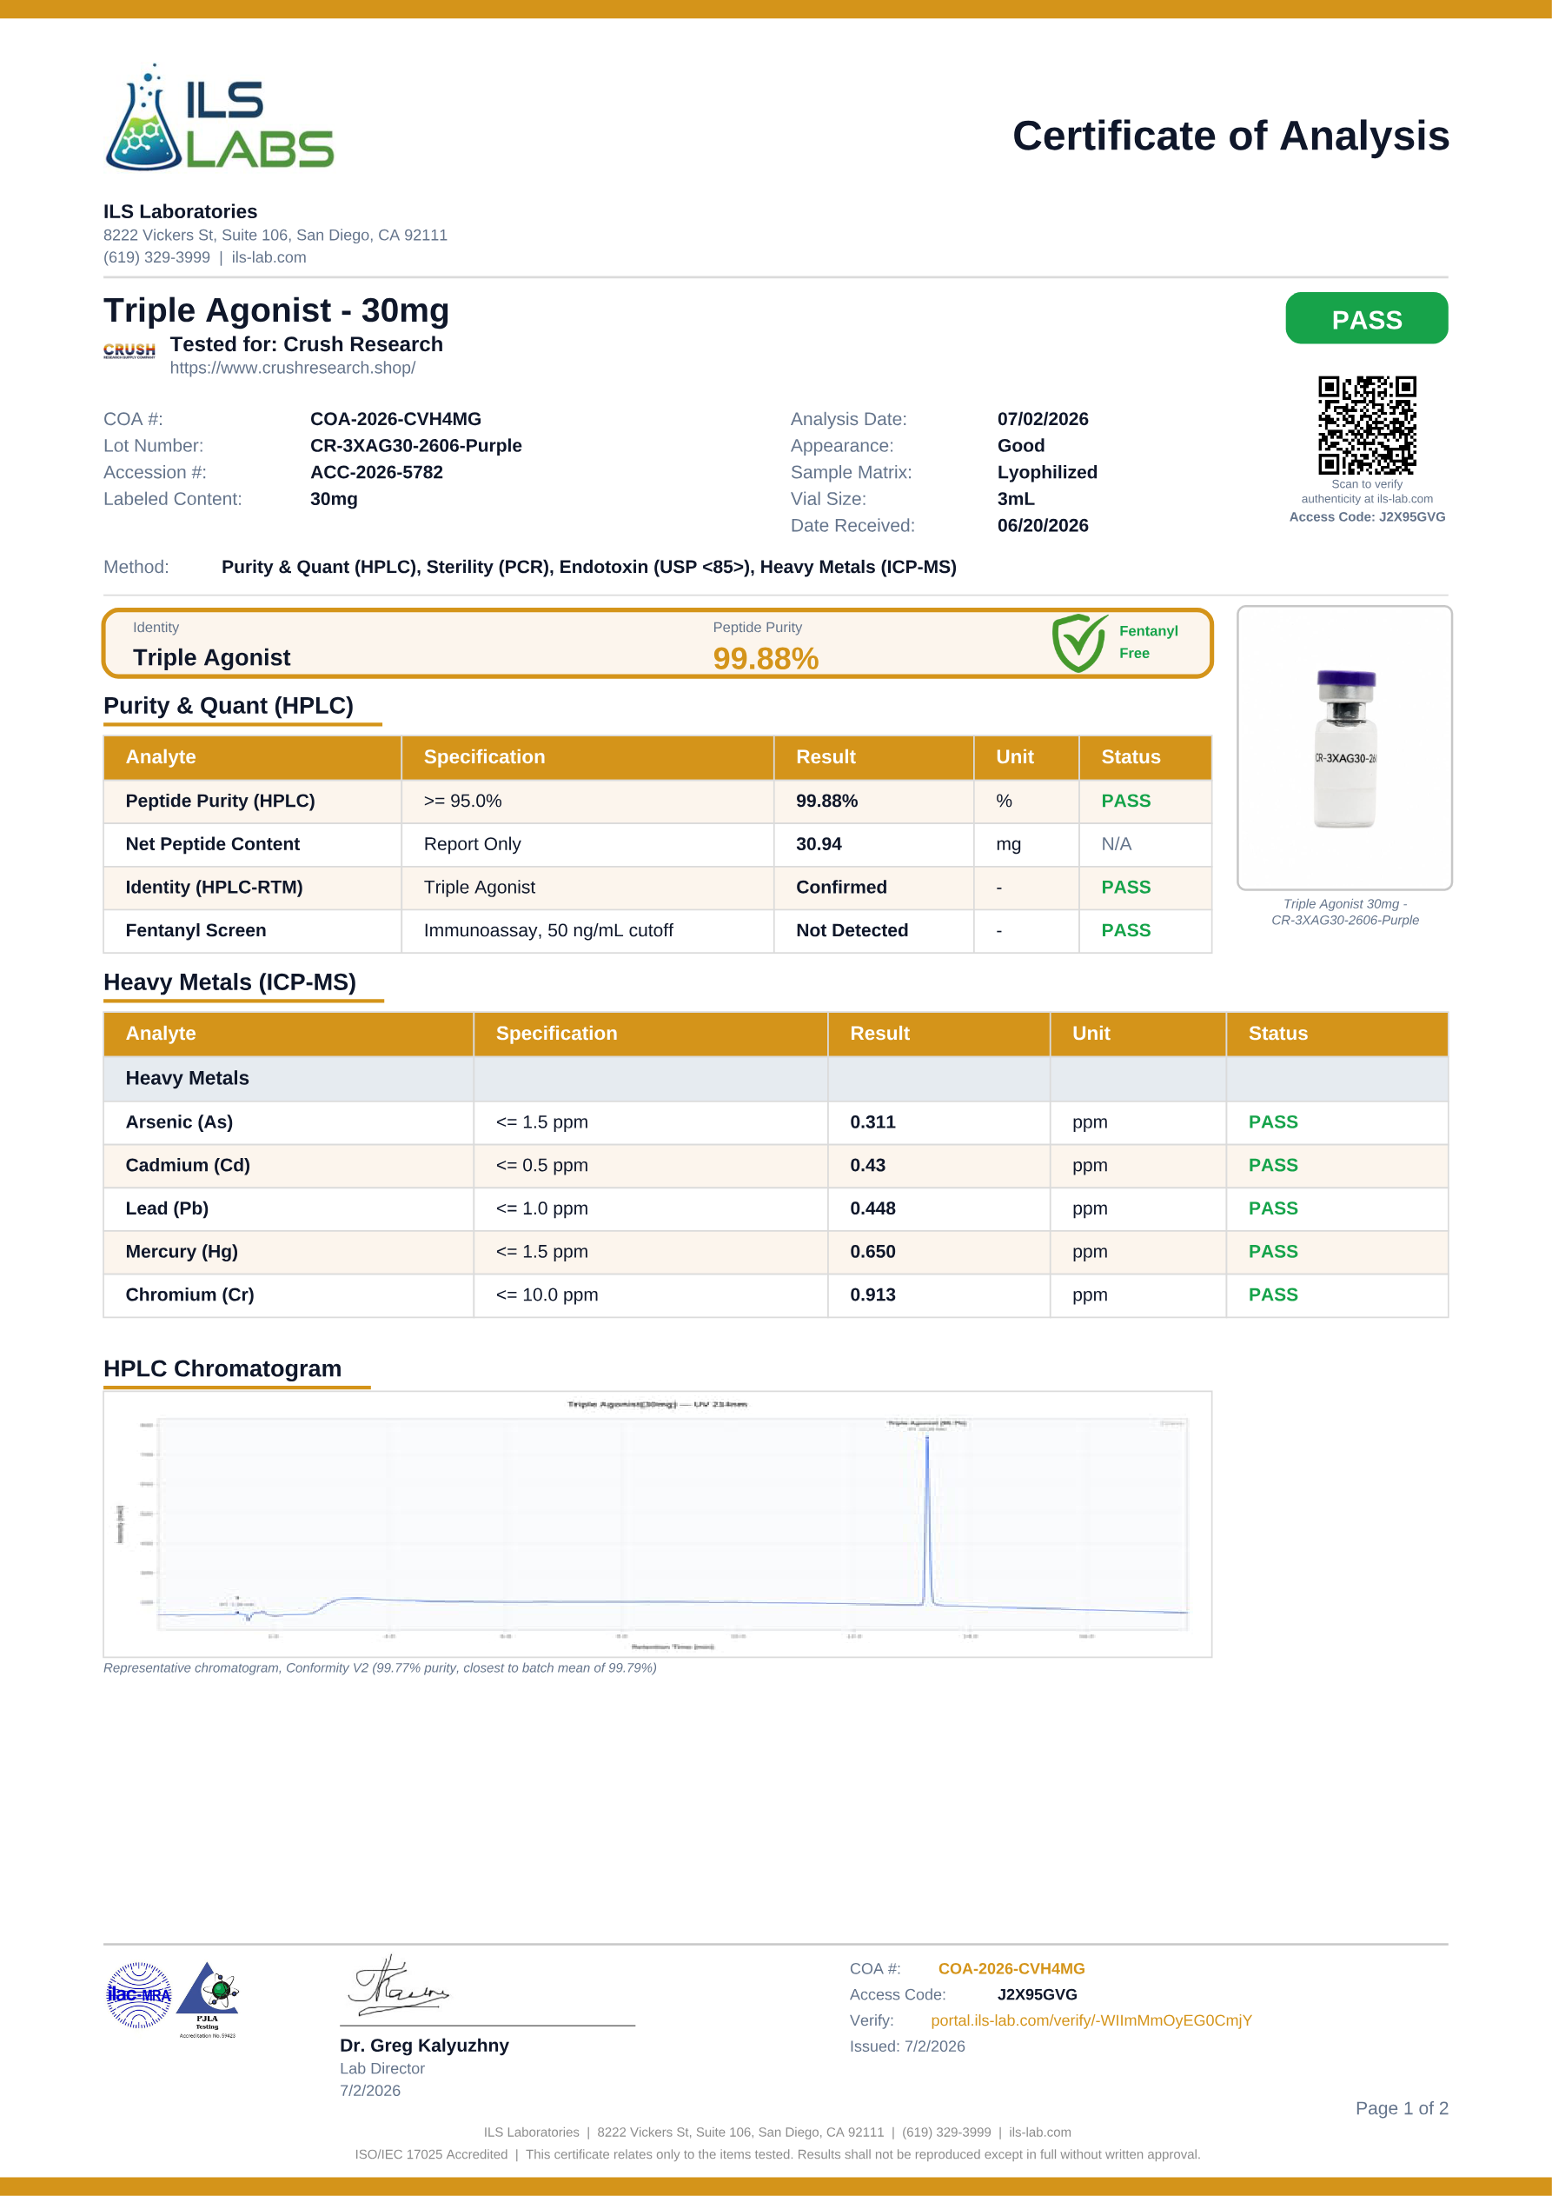Viewport: 1552px width, 2196px height.
Task: Click the vial caption Triple Agonist 30mg
Action: tap(1344, 911)
